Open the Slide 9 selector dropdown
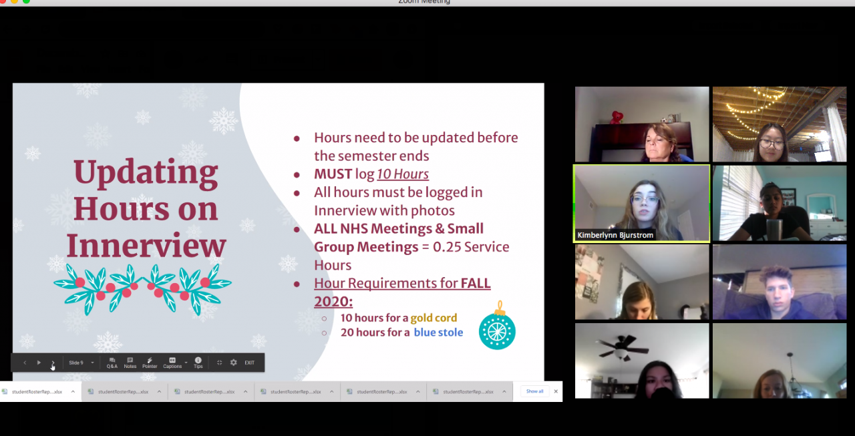The height and width of the screenshot is (436, 855). pyautogui.click(x=81, y=363)
